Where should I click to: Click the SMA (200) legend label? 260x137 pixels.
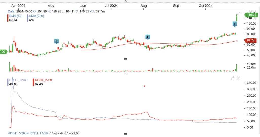[x=37, y=16]
